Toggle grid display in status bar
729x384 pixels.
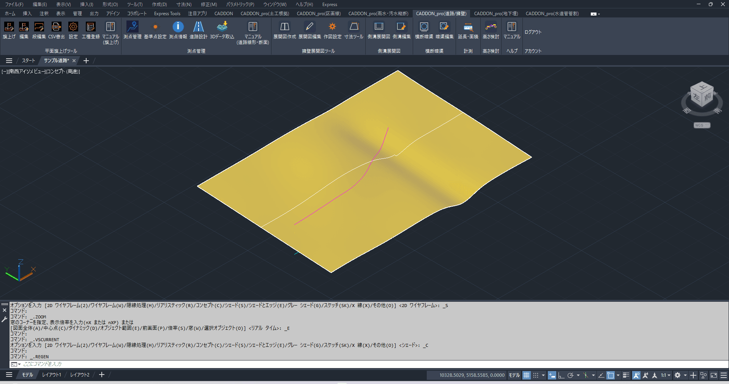coord(526,375)
